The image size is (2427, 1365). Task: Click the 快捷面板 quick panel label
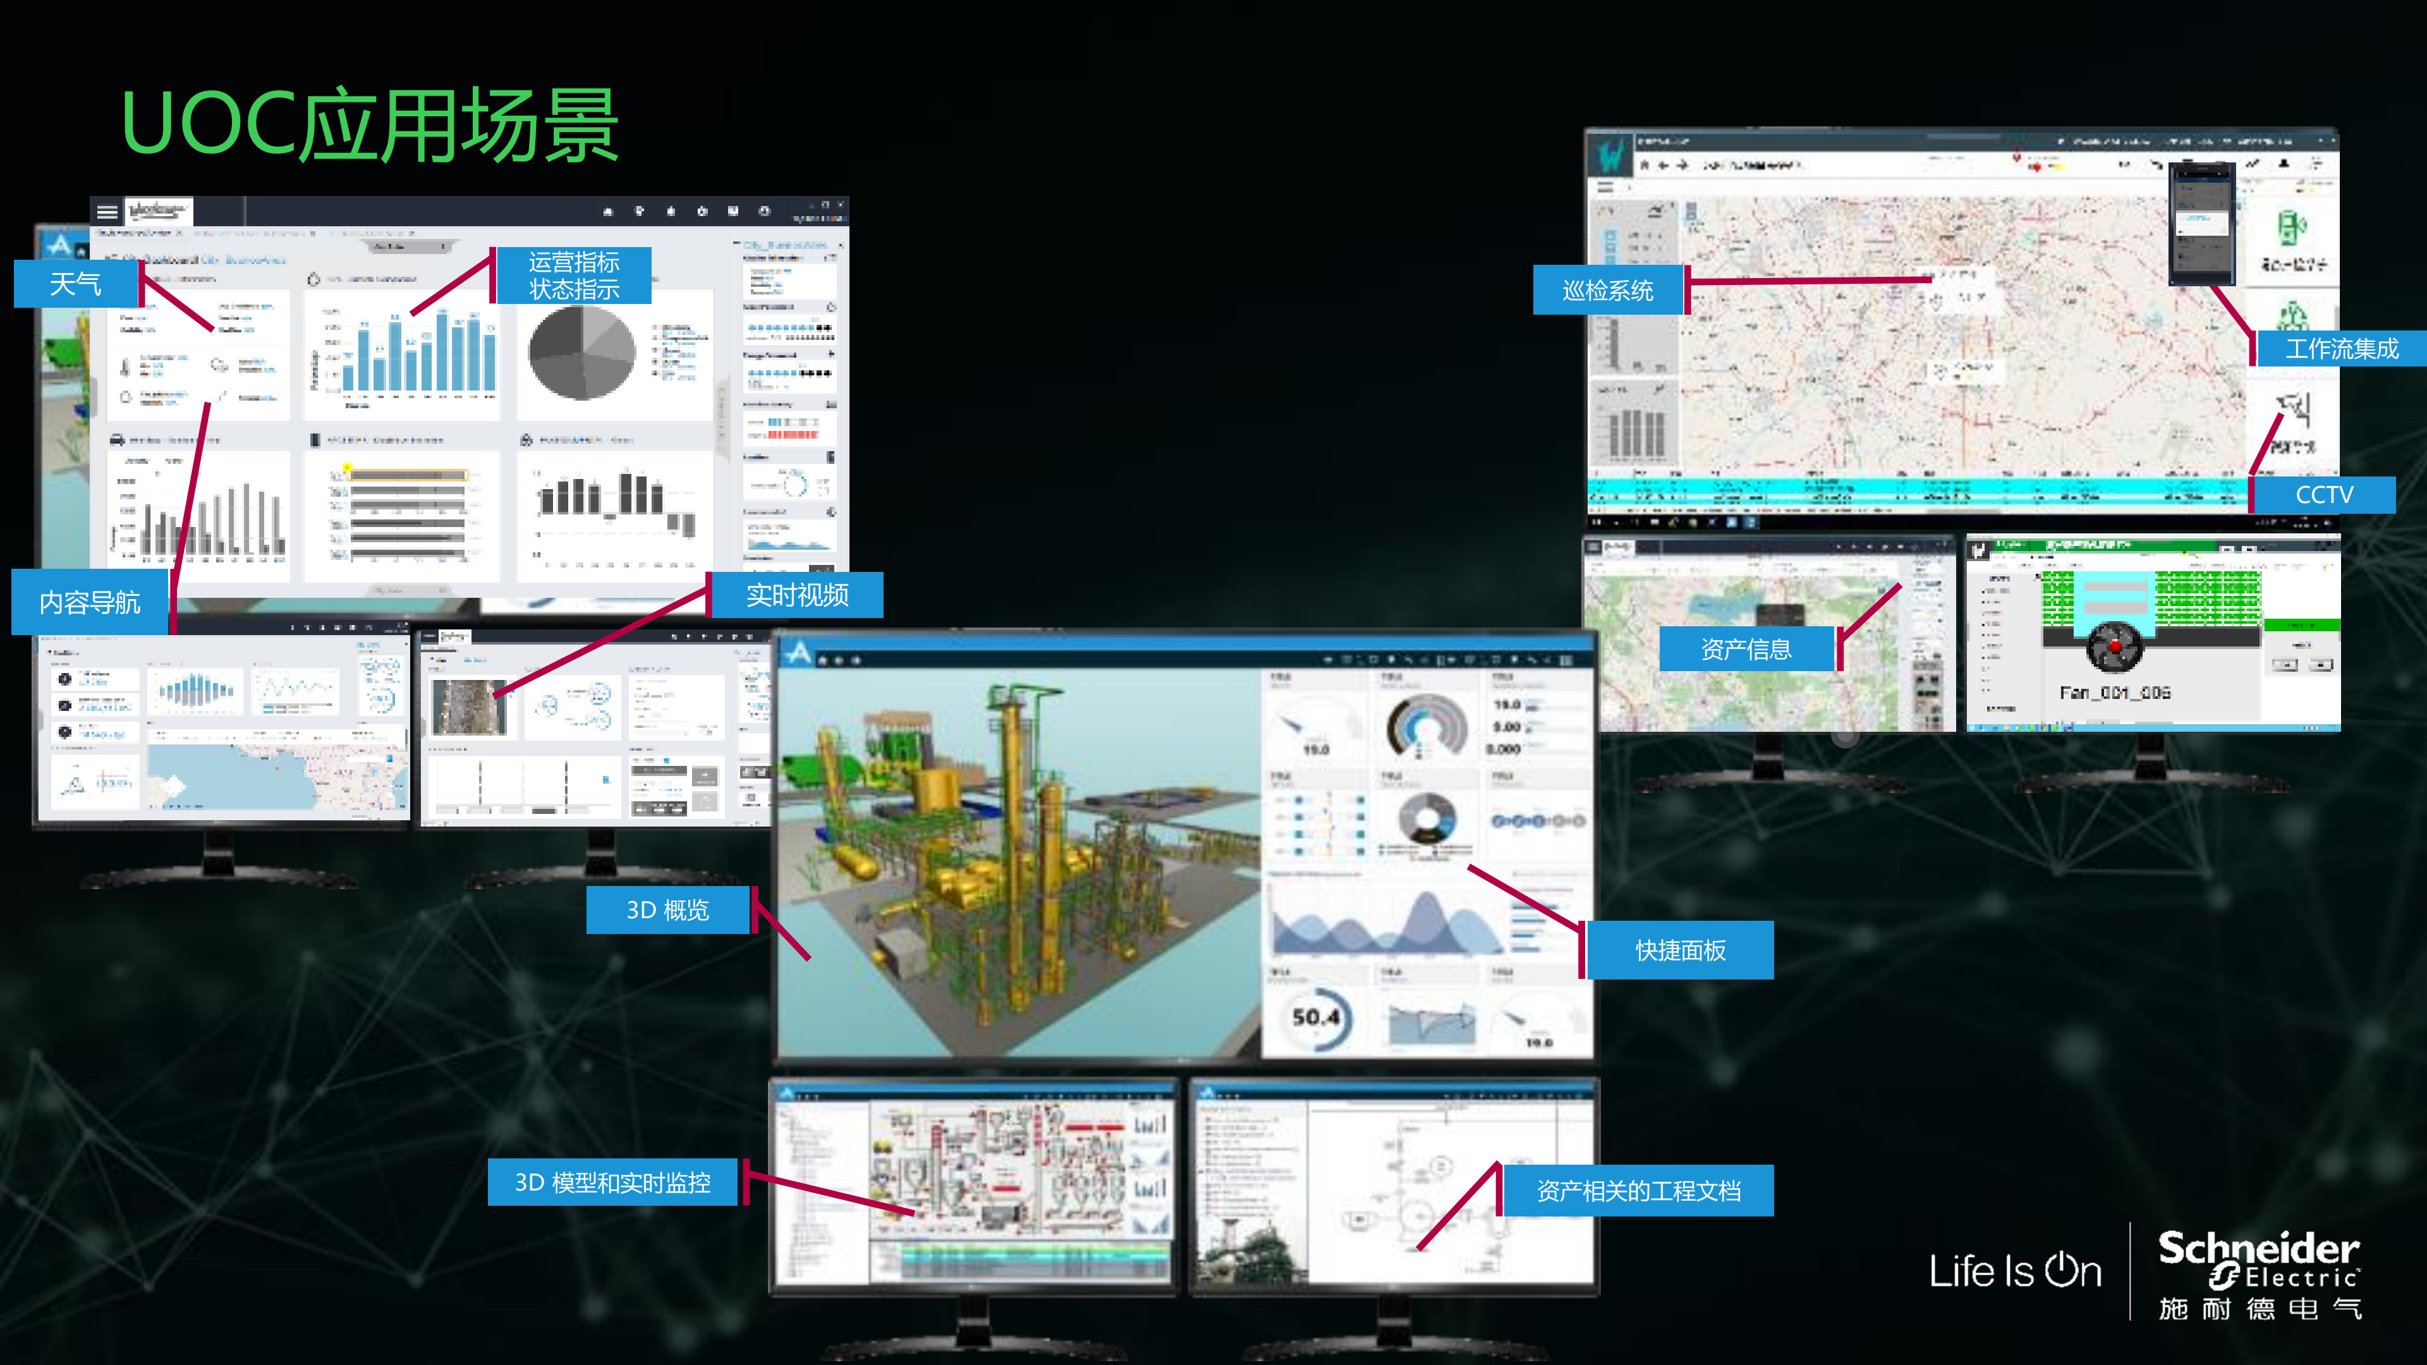(x=1680, y=950)
